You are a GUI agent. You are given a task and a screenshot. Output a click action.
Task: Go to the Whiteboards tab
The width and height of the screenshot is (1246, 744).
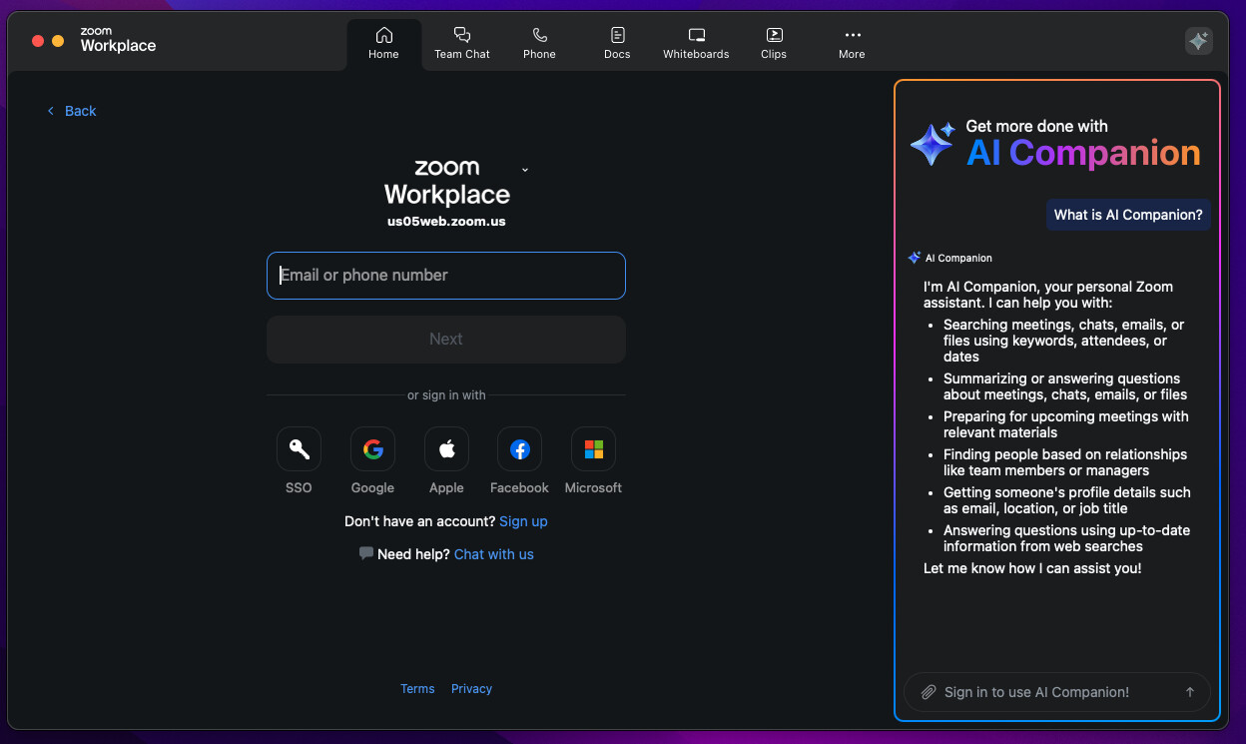(x=696, y=44)
